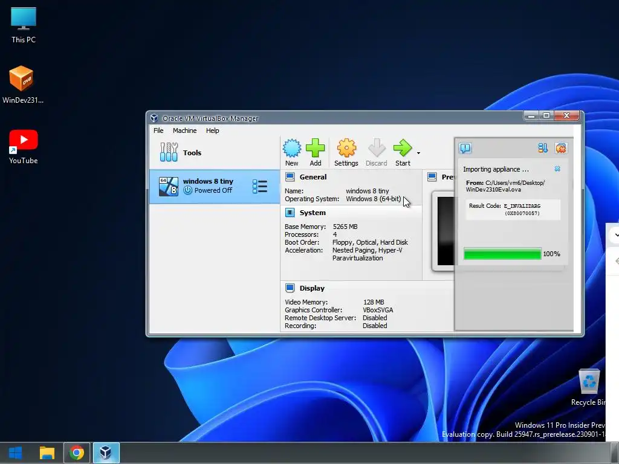Click the Boot Order value text

(370, 242)
